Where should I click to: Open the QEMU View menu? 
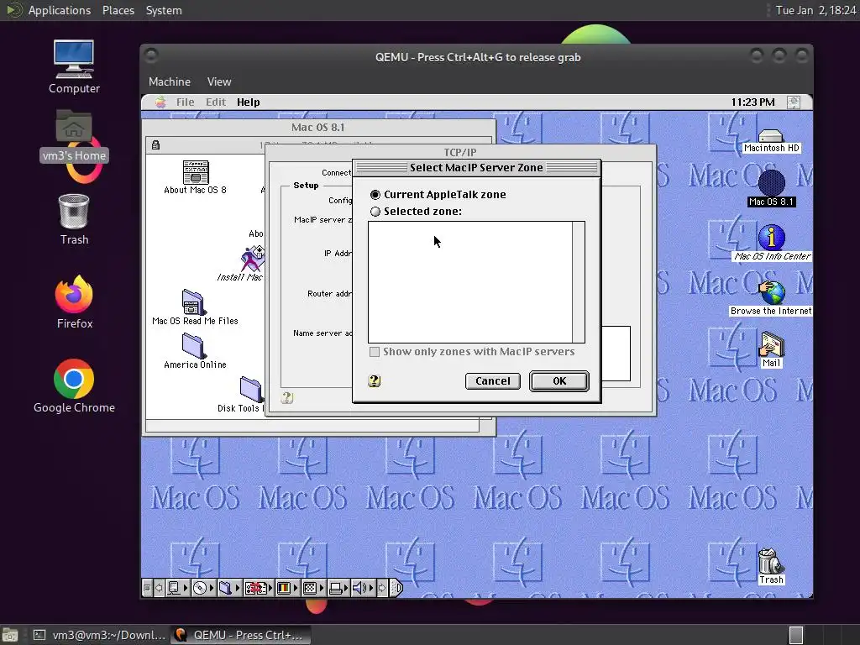pyautogui.click(x=219, y=81)
